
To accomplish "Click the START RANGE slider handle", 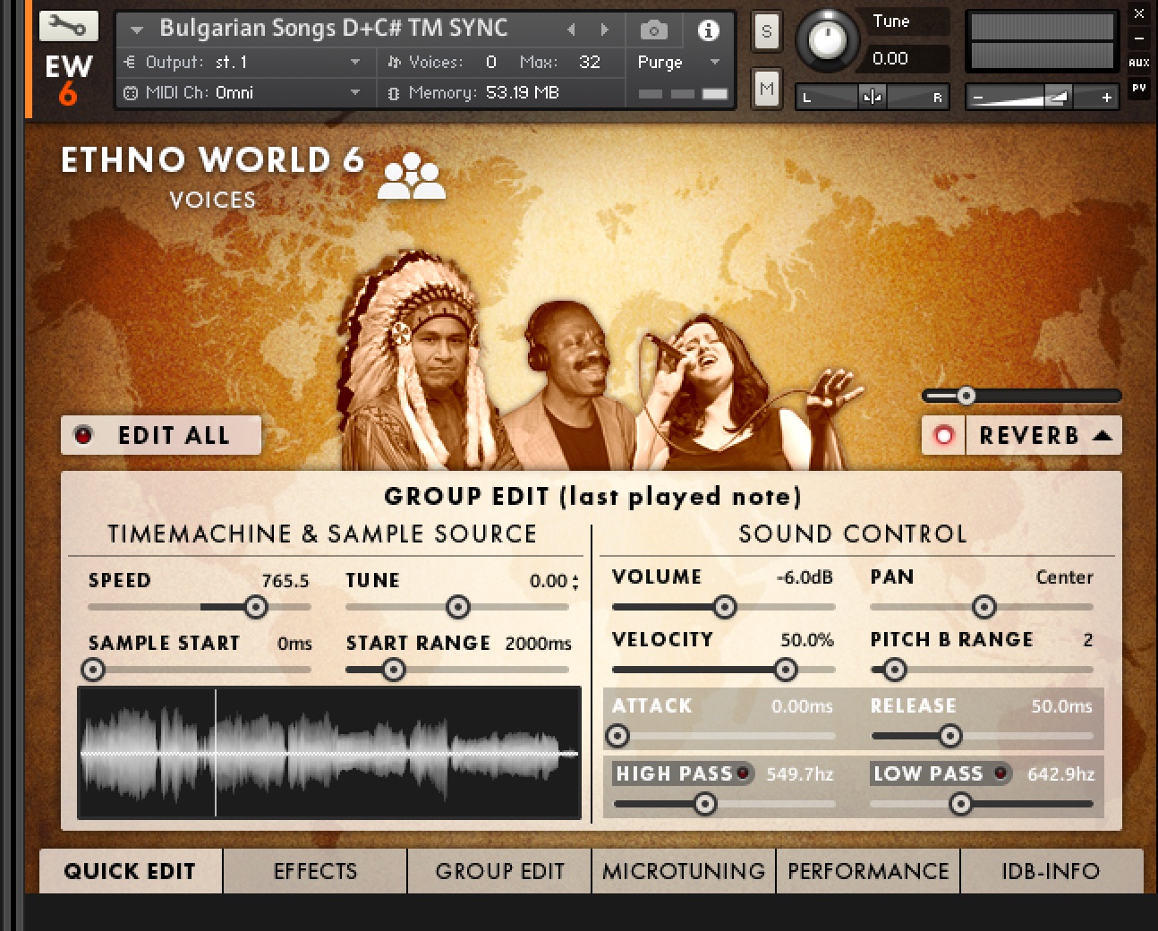I will (394, 670).
